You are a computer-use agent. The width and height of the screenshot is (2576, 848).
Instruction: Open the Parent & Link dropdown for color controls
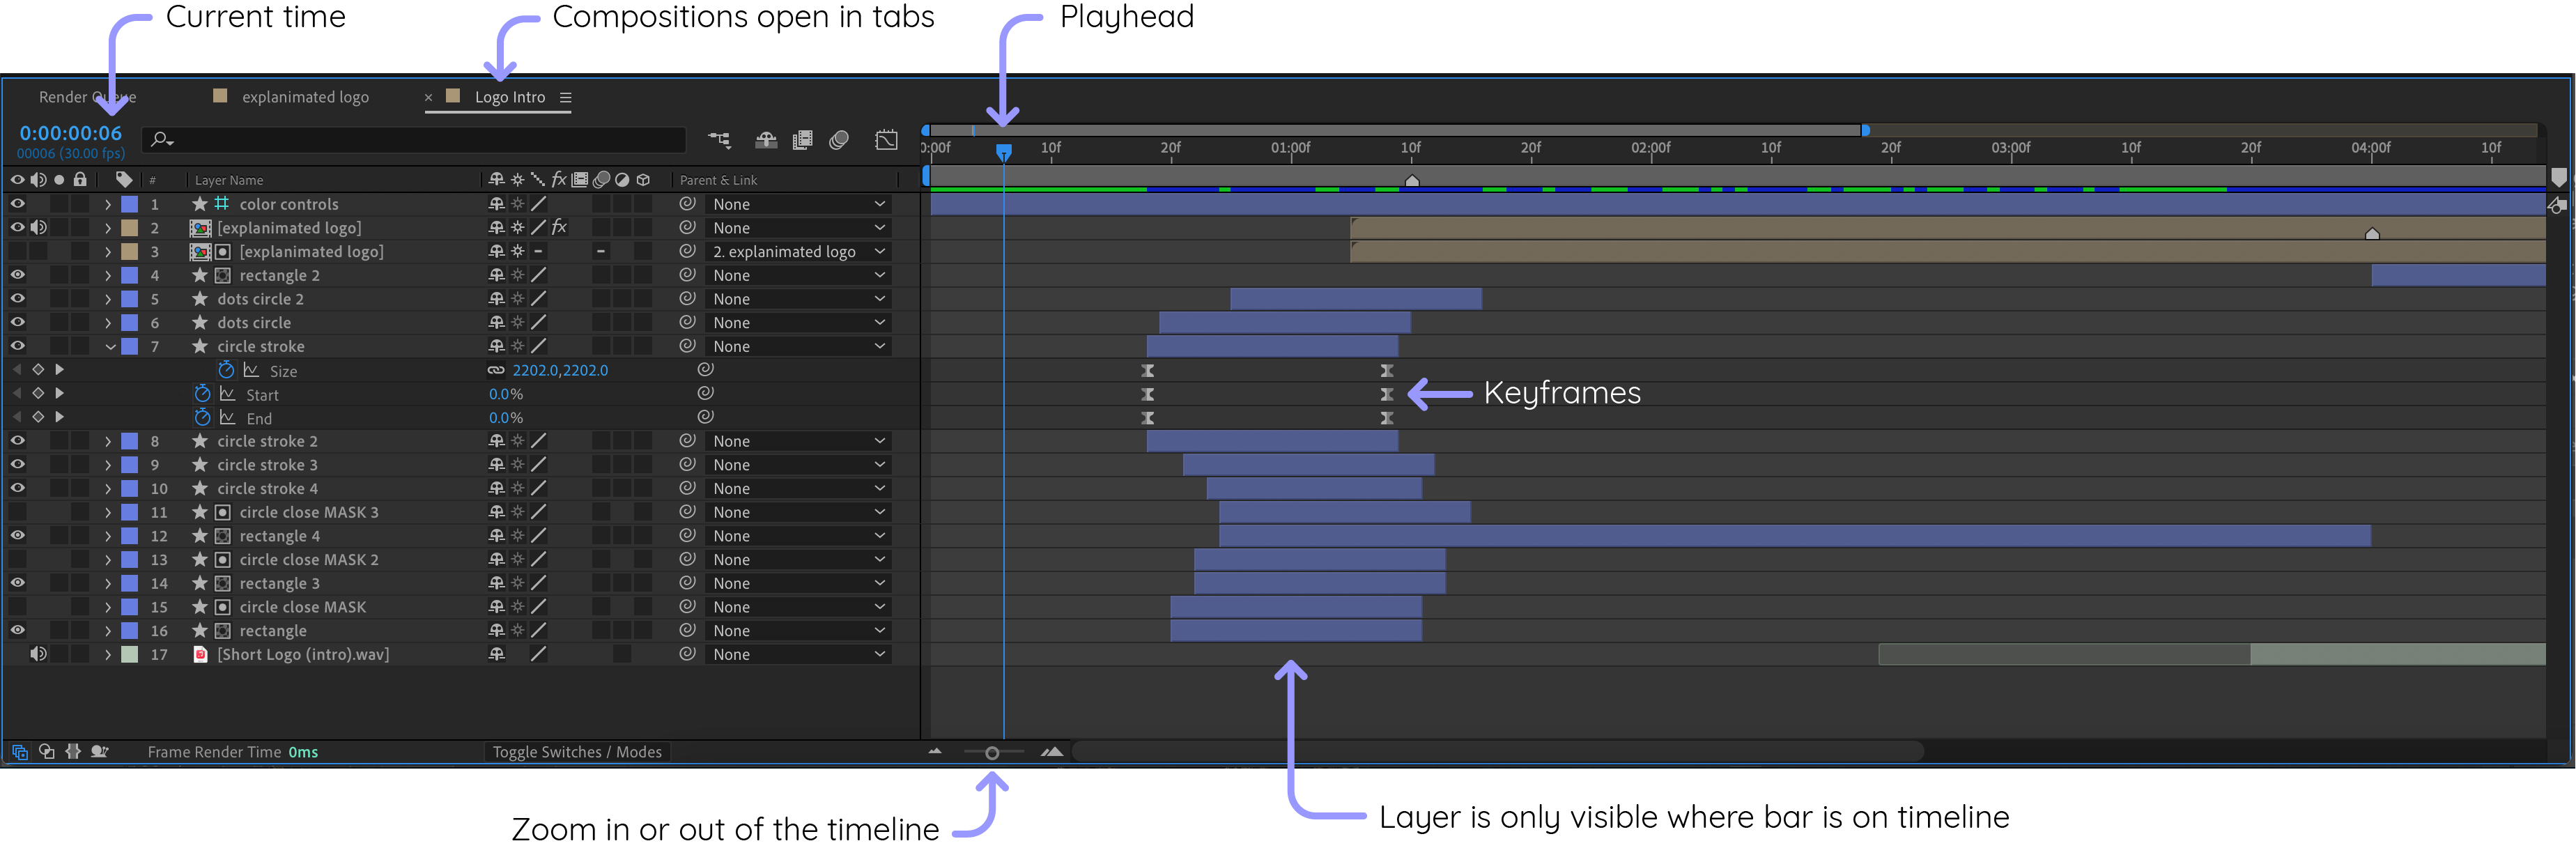tap(797, 203)
